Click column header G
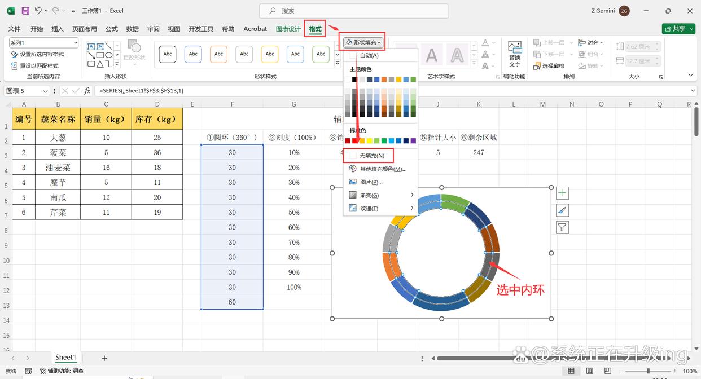 [293, 104]
